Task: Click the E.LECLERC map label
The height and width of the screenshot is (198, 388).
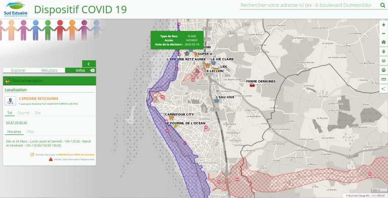Action: point(215,71)
